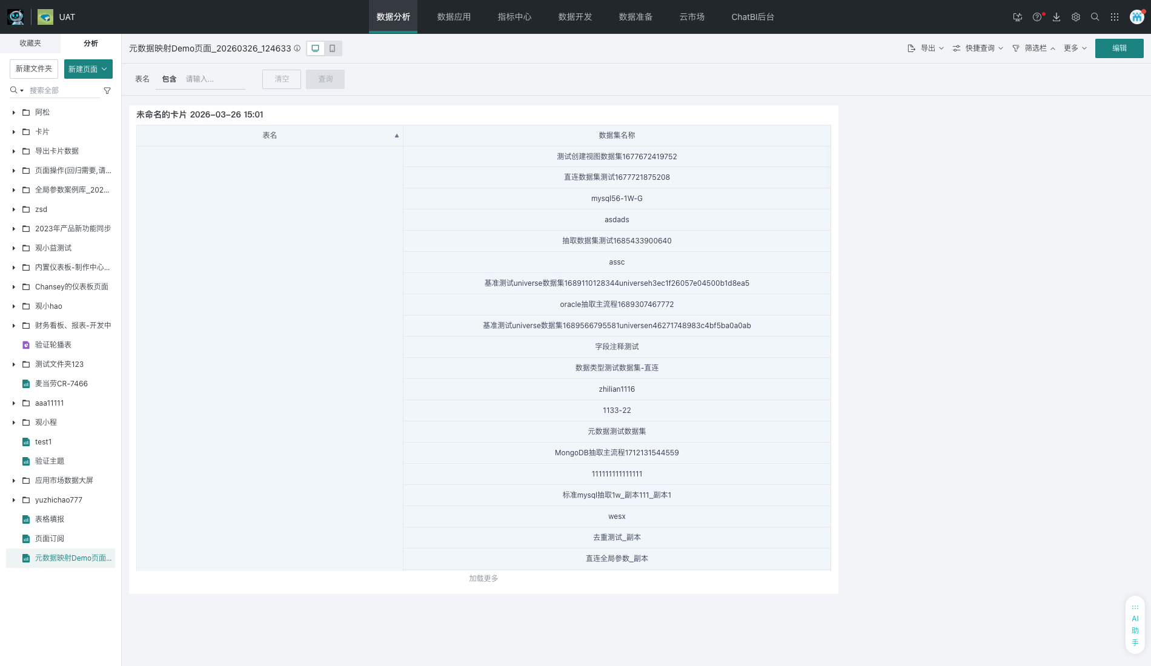Switch to the 数据开发 tab
Screen dimensions: 1151x666
(x=575, y=17)
